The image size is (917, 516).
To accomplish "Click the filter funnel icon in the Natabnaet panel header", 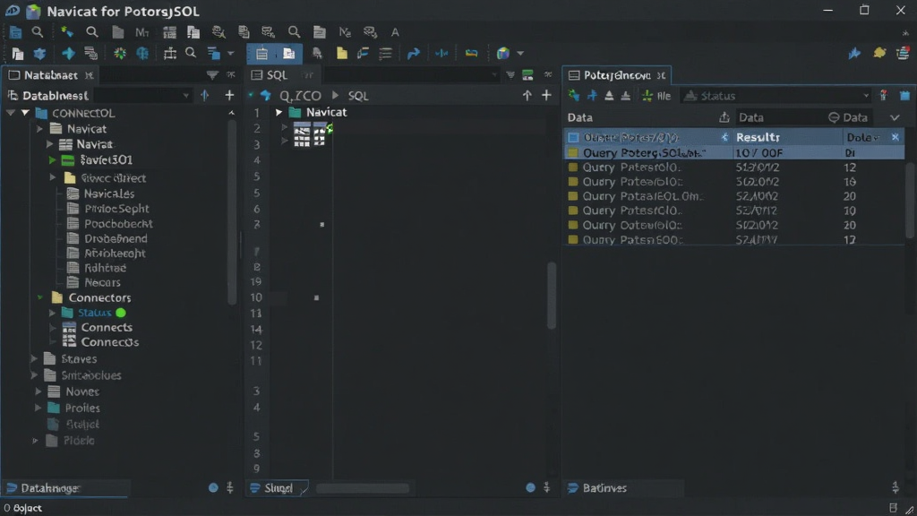I will coord(212,75).
